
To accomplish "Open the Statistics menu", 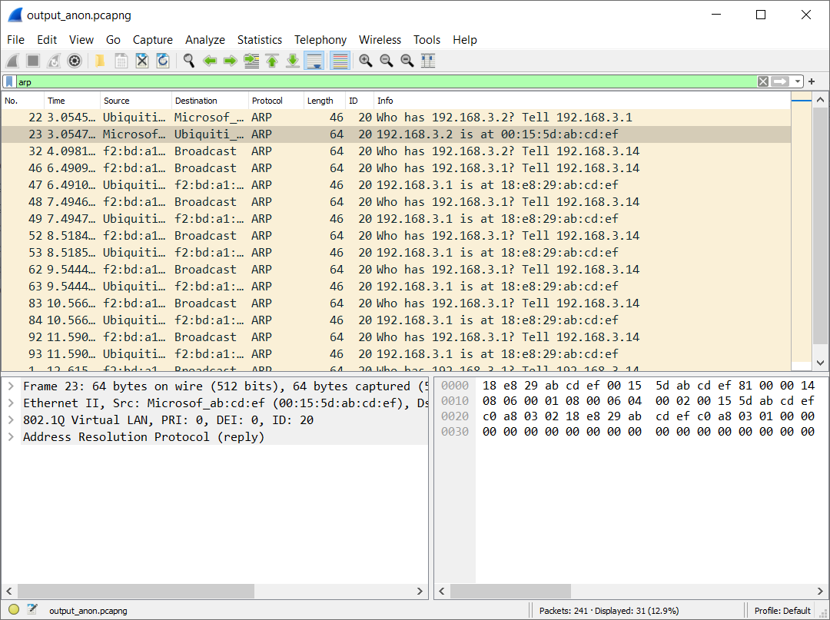I will click(260, 40).
